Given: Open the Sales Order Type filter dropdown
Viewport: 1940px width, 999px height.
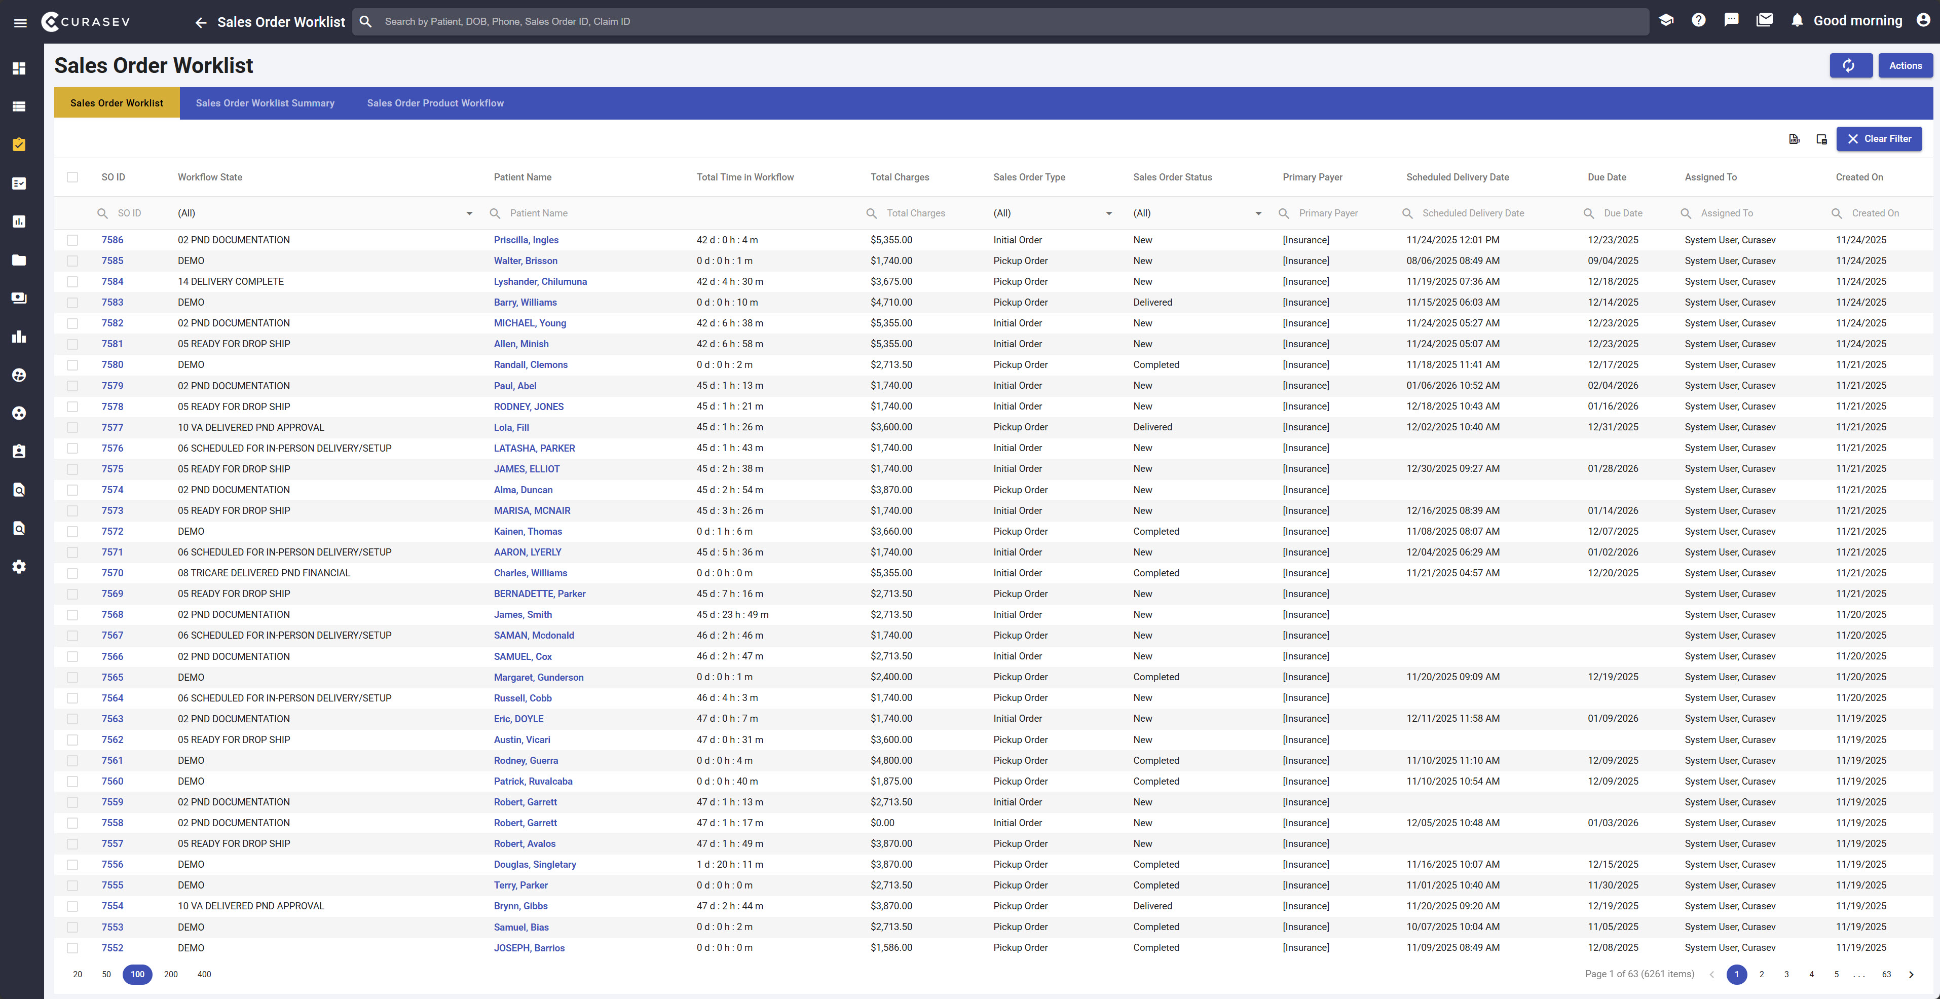Looking at the screenshot, I should click(x=1108, y=213).
